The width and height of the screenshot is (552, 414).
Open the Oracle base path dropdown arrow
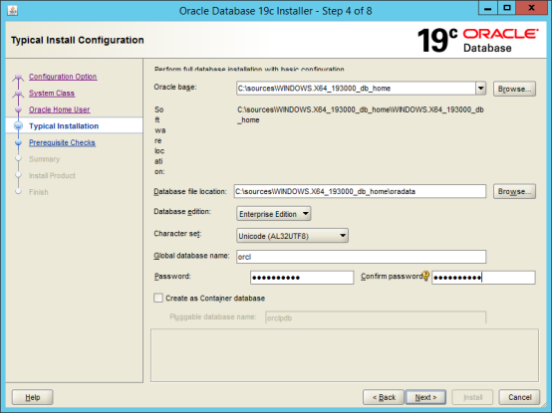[481, 88]
